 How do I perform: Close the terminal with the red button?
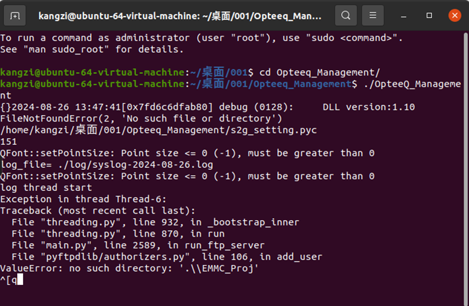(454, 15)
